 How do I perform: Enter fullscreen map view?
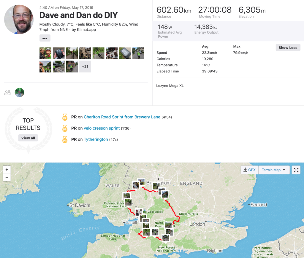pos(296,170)
